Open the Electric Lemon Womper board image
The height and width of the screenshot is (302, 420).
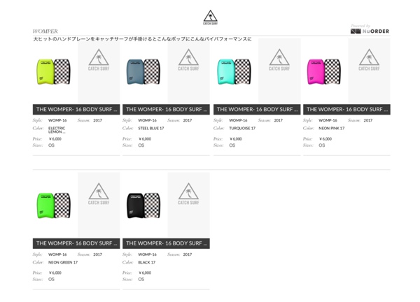(54, 72)
